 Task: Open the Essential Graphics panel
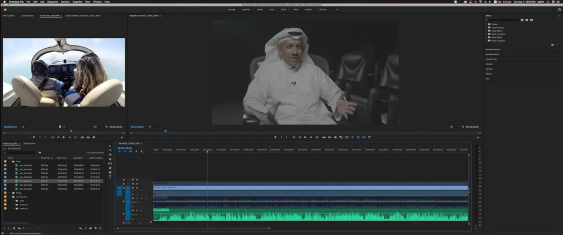pyautogui.click(x=493, y=49)
